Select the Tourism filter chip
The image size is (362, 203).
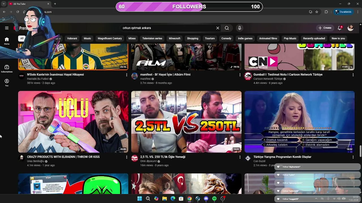click(x=210, y=38)
